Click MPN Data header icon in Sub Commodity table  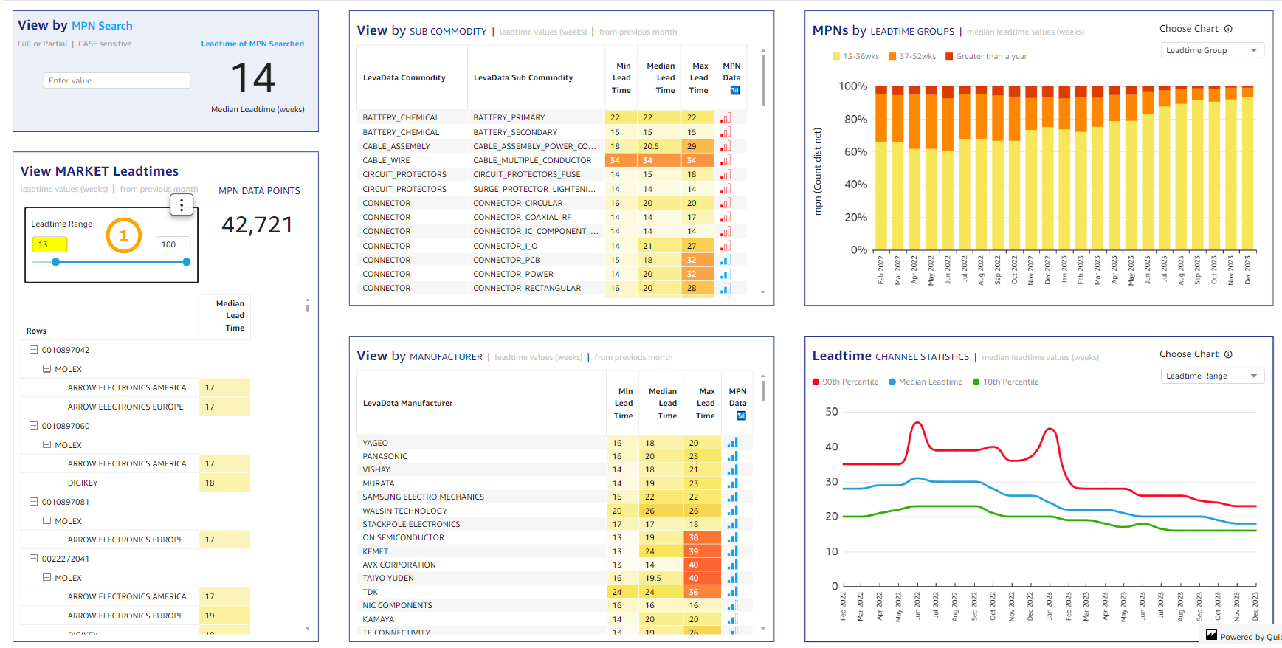(x=734, y=90)
